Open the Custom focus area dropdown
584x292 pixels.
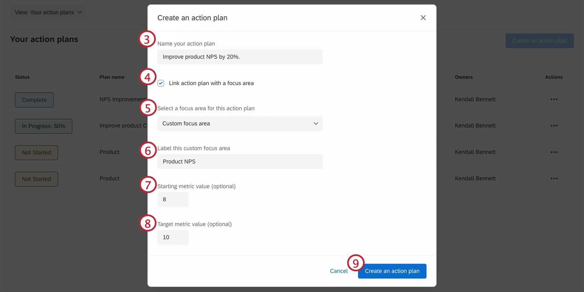(239, 123)
